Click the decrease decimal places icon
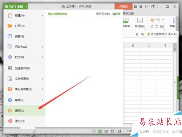Image resolution: width=182 pixels, height=137 pixels. coord(157,26)
